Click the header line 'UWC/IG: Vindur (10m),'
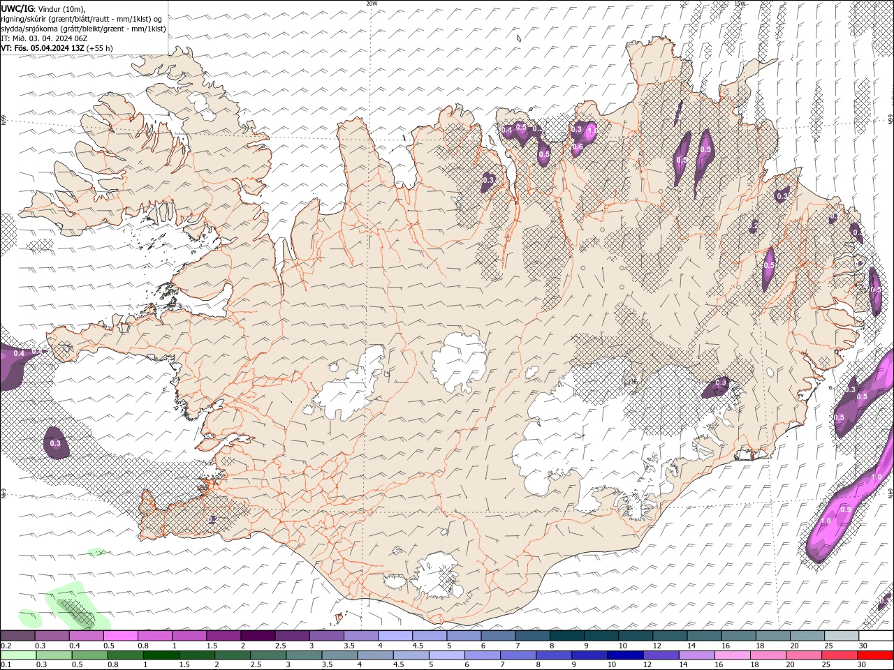This screenshot has width=894, height=670. click(43, 8)
